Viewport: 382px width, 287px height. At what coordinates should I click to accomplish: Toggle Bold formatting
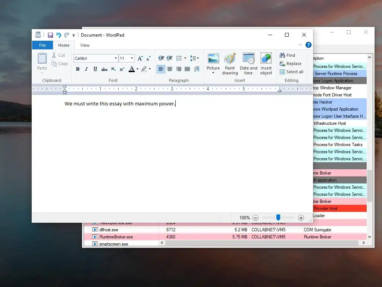78,69
